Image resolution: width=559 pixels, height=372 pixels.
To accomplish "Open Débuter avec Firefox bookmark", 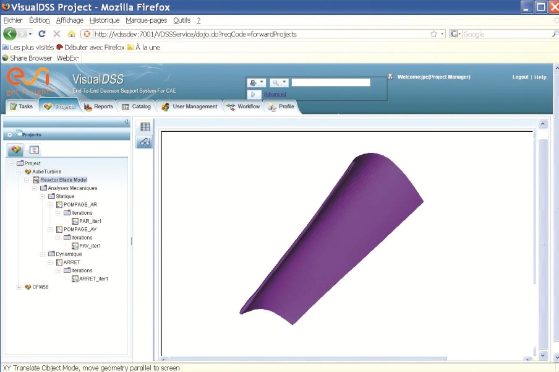I will [x=90, y=48].
